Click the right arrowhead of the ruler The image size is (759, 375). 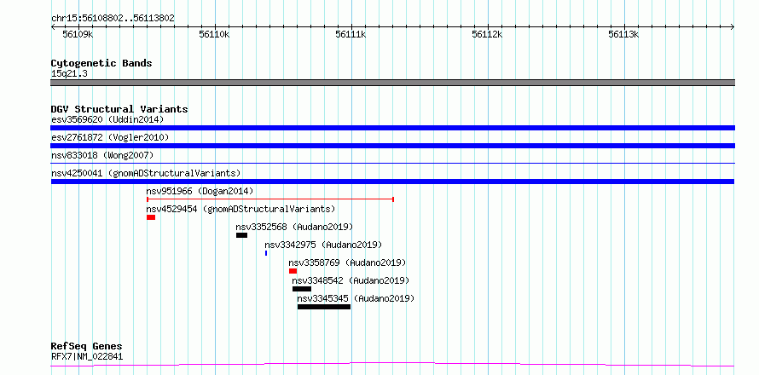732,27
